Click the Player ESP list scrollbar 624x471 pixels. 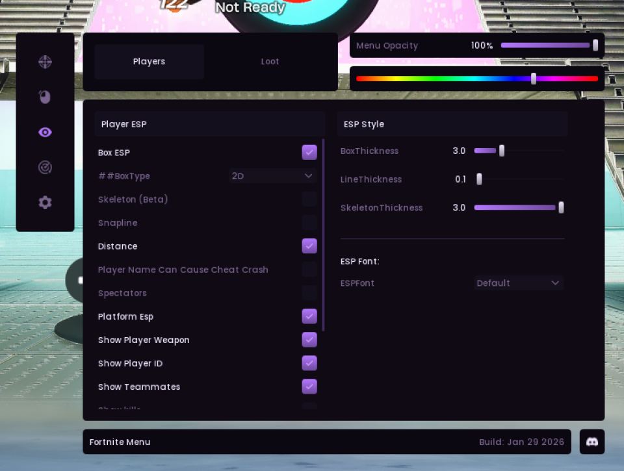pyautogui.click(x=323, y=235)
